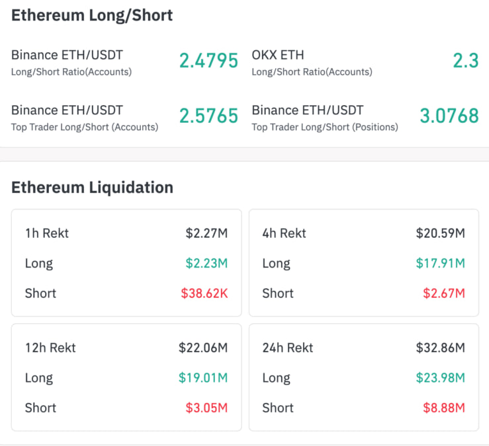Select the 24h Rekt card label
The width and height of the screenshot is (489, 446).
[288, 348]
